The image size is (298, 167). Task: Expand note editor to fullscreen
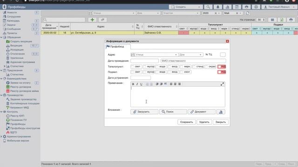click(x=222, y=84)
